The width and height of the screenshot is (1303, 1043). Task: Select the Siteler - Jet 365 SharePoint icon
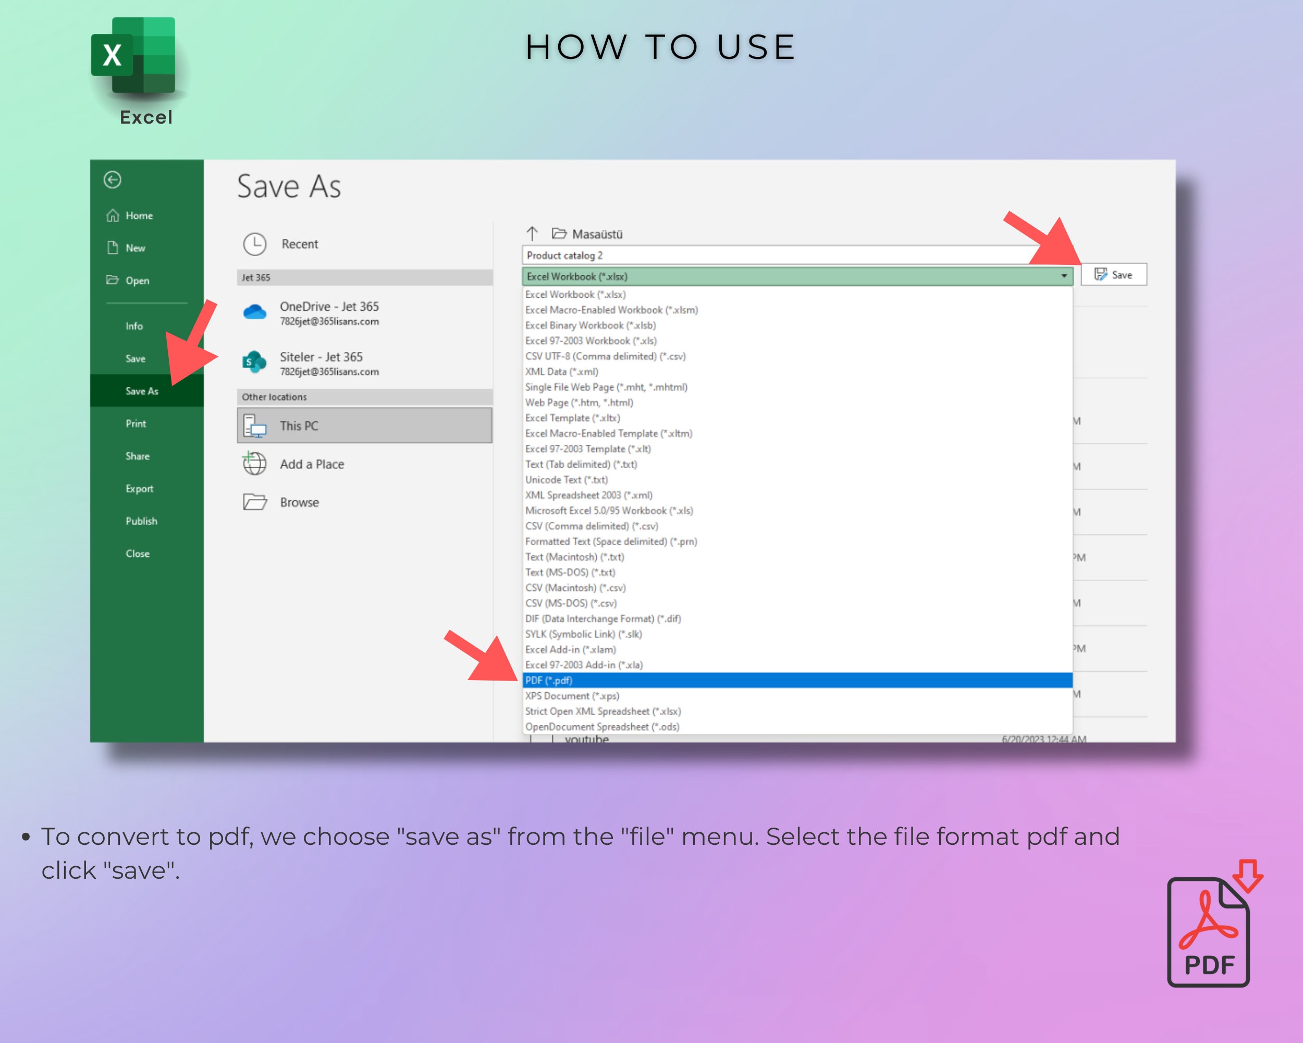[254, 362]
